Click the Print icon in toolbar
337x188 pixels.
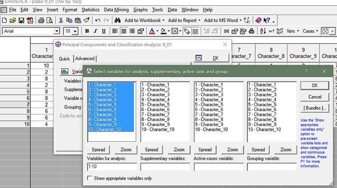[41, 20]
